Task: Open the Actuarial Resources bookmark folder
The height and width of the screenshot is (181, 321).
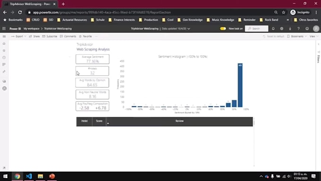Action: 72,20
